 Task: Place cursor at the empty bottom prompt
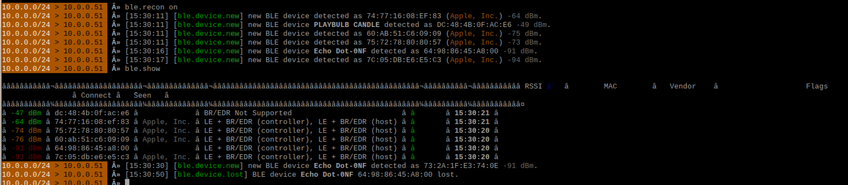click(x=127, y=182)
